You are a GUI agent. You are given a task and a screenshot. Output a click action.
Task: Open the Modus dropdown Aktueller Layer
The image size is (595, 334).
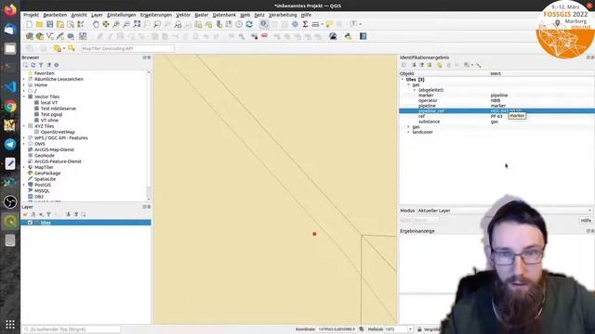click(x=504, y=211)
